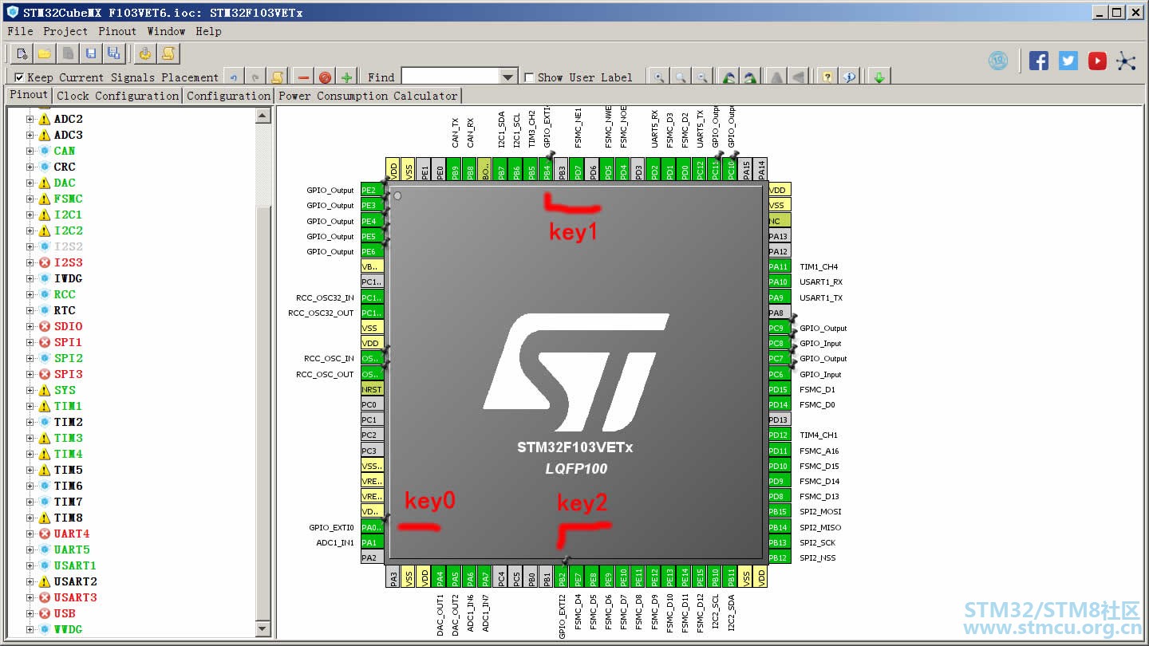This screenshot has height=646, width=1149.
Task: Select the IWDG peripheral in the tree
Action: [x=68, y=278]
